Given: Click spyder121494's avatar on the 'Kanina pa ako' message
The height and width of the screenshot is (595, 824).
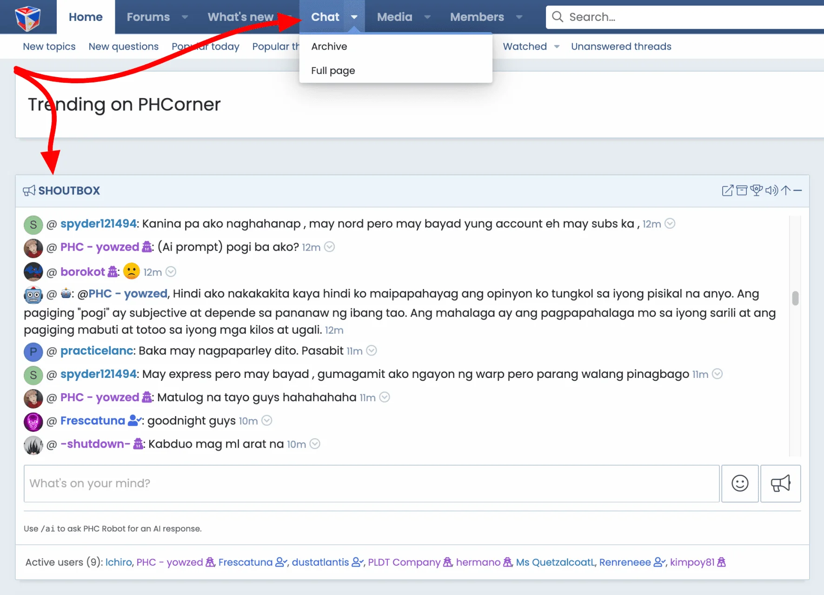Looking at the screenshot, I should [x=33, y=225].
